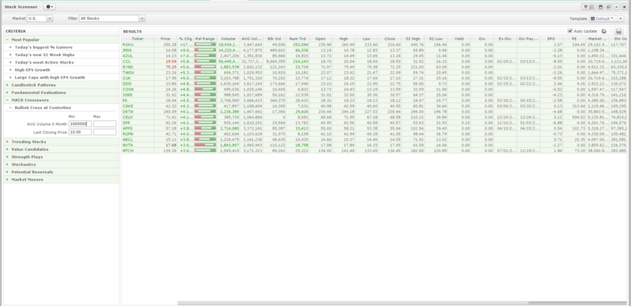Image resolution: width=631 pixels, height=306 pixels.
Task: Select the JMIA ticker row
Action: click(374, 50)
